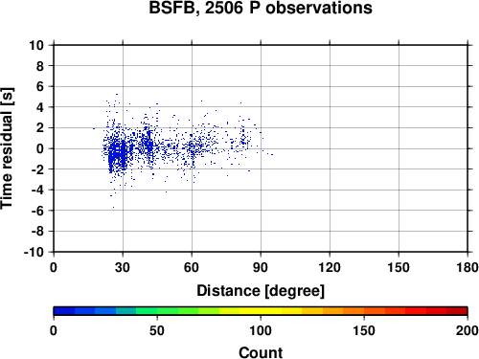Viewport: 479px width, 359px height.
Task: Click the plot title BSFB, 2506 P observations
Action: 261,8
